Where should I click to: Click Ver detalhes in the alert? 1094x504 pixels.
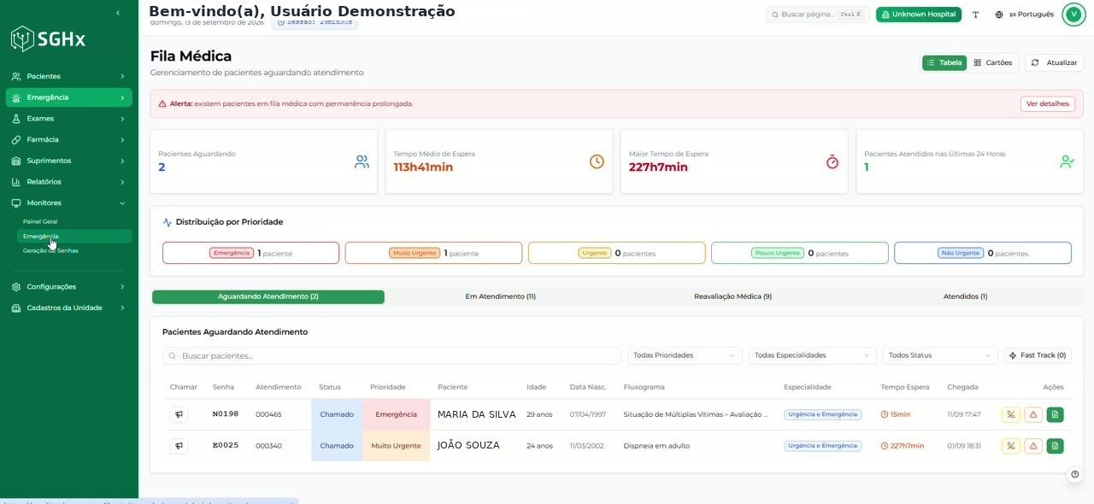pos(1047,104)
